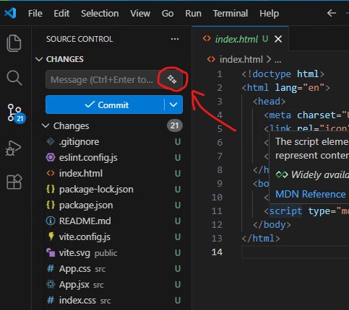Click the VS Code logo icon
Screen dimensions: 349x310
pyautogui.click(x=10, y=13)
